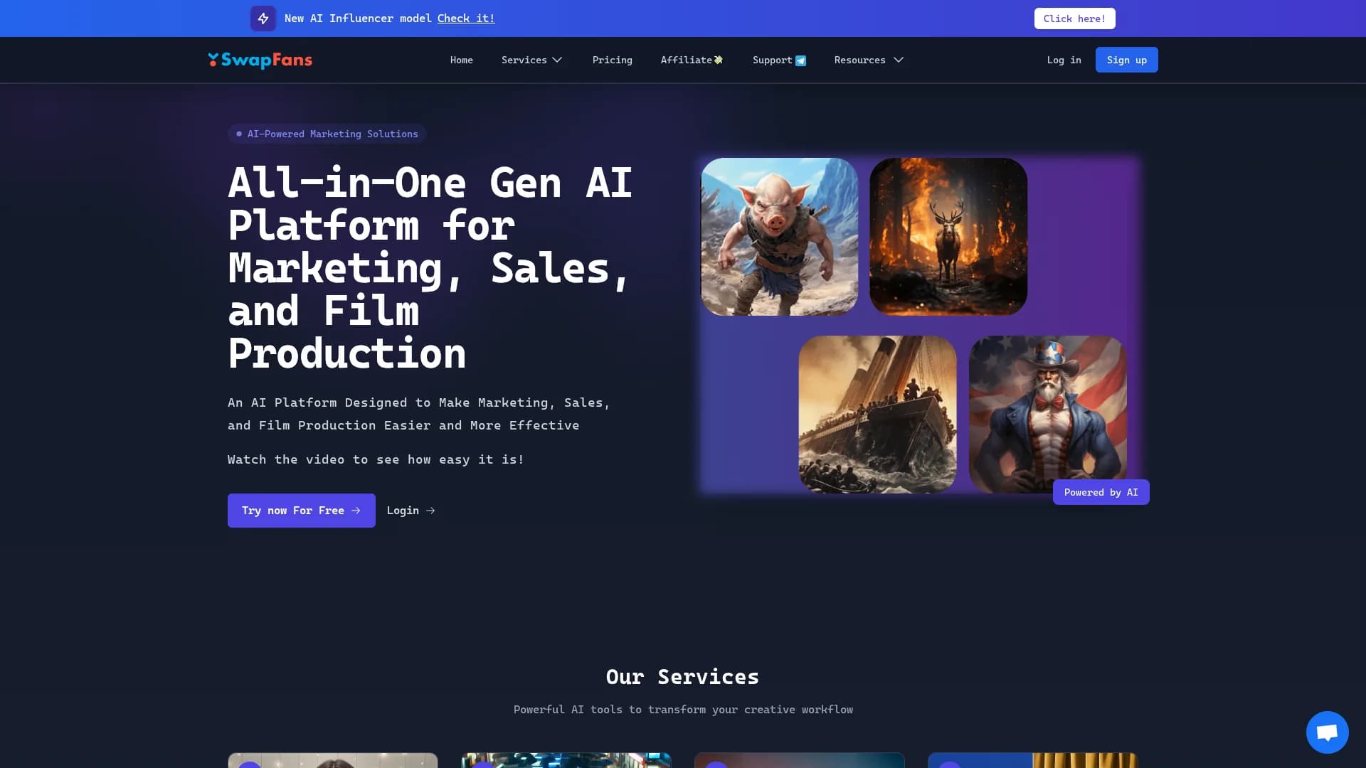Open the Services menu label
Screen dimensions: 1366x768
click(x=524, y=60)
